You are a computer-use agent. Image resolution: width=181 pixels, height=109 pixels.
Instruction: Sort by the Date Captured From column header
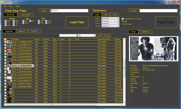point(105,39)
